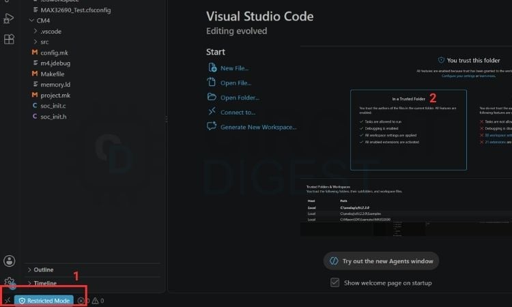
Task: Click the Connect to remote icon
Action: click(x=212, y=111)
